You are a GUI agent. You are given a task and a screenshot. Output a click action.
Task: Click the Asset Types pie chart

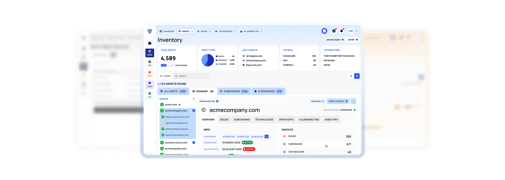207,60
